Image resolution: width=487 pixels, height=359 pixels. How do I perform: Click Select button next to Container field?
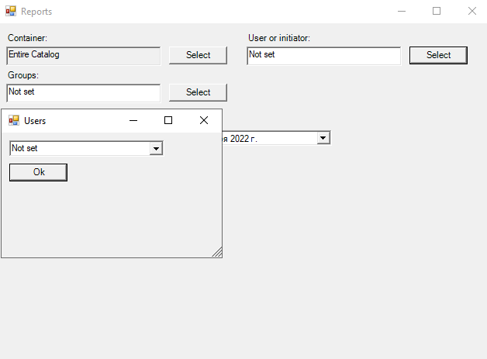[198, 55]
